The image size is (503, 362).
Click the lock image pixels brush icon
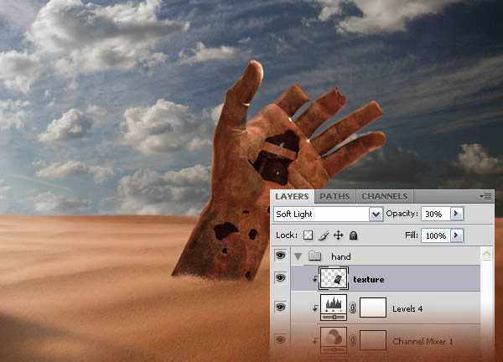[x=324, y=235]
